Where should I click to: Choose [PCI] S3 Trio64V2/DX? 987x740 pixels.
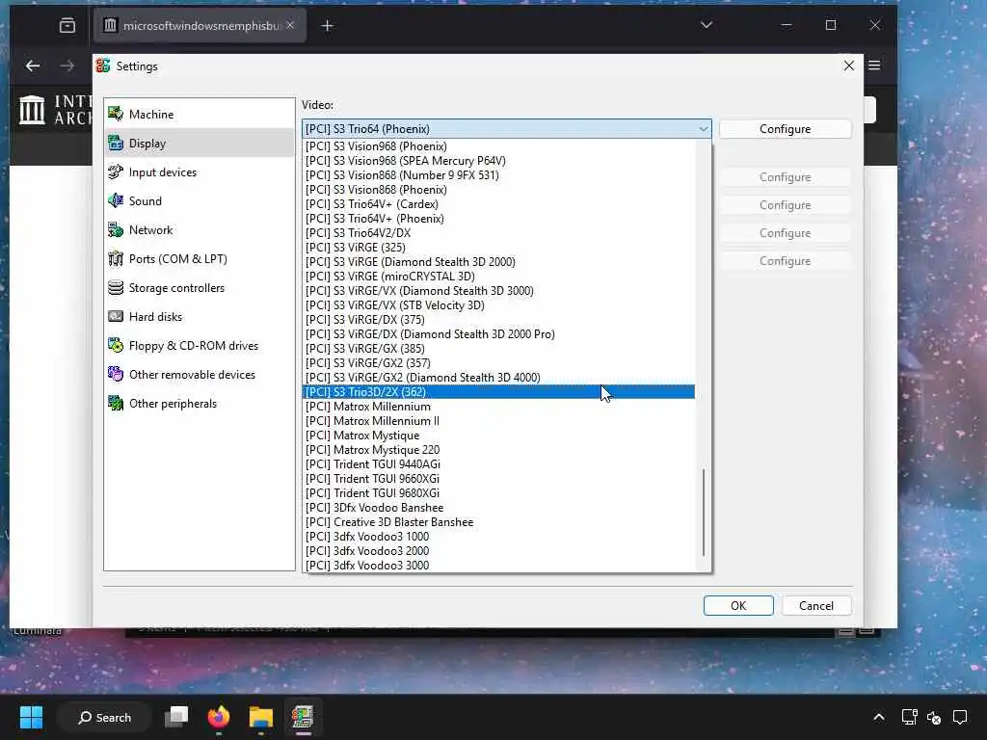point(498,233)
